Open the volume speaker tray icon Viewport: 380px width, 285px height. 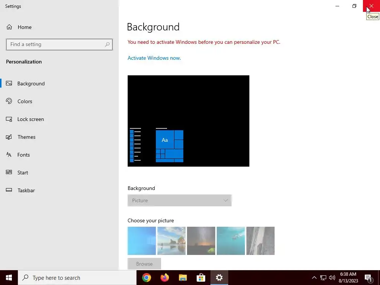tap(332, 278)
